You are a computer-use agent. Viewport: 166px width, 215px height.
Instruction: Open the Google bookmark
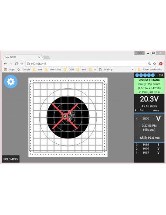24,69
